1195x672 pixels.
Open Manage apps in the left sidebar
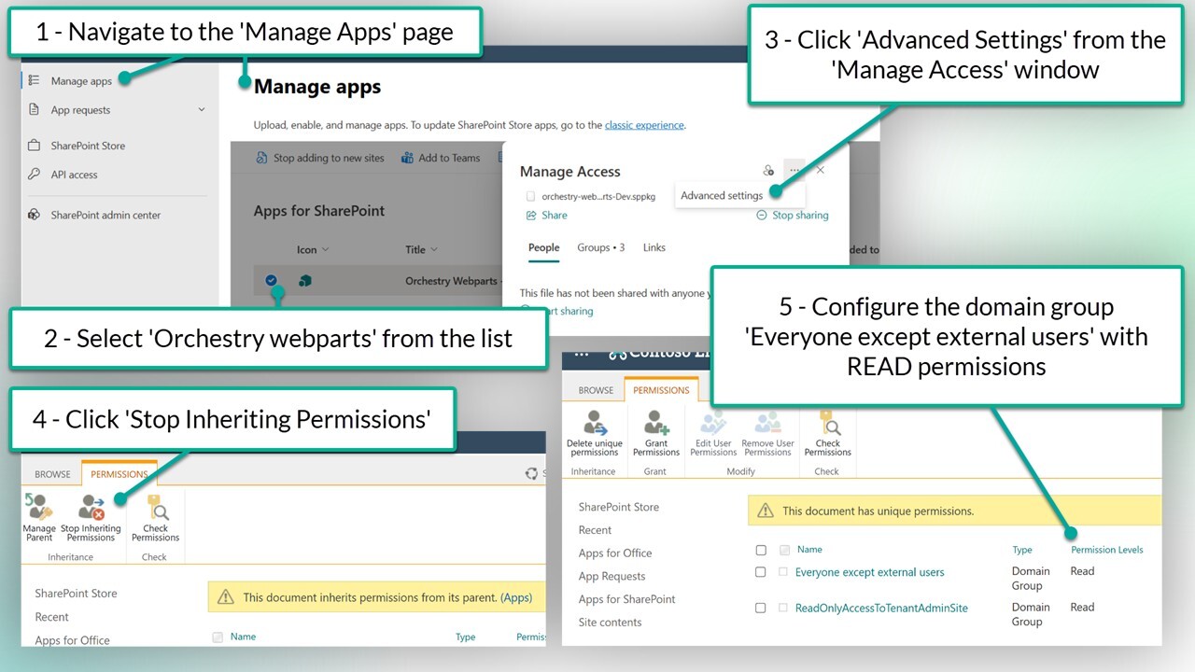[81, 81]
